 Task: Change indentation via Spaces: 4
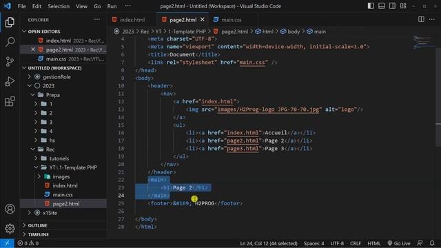pos(314,243)
